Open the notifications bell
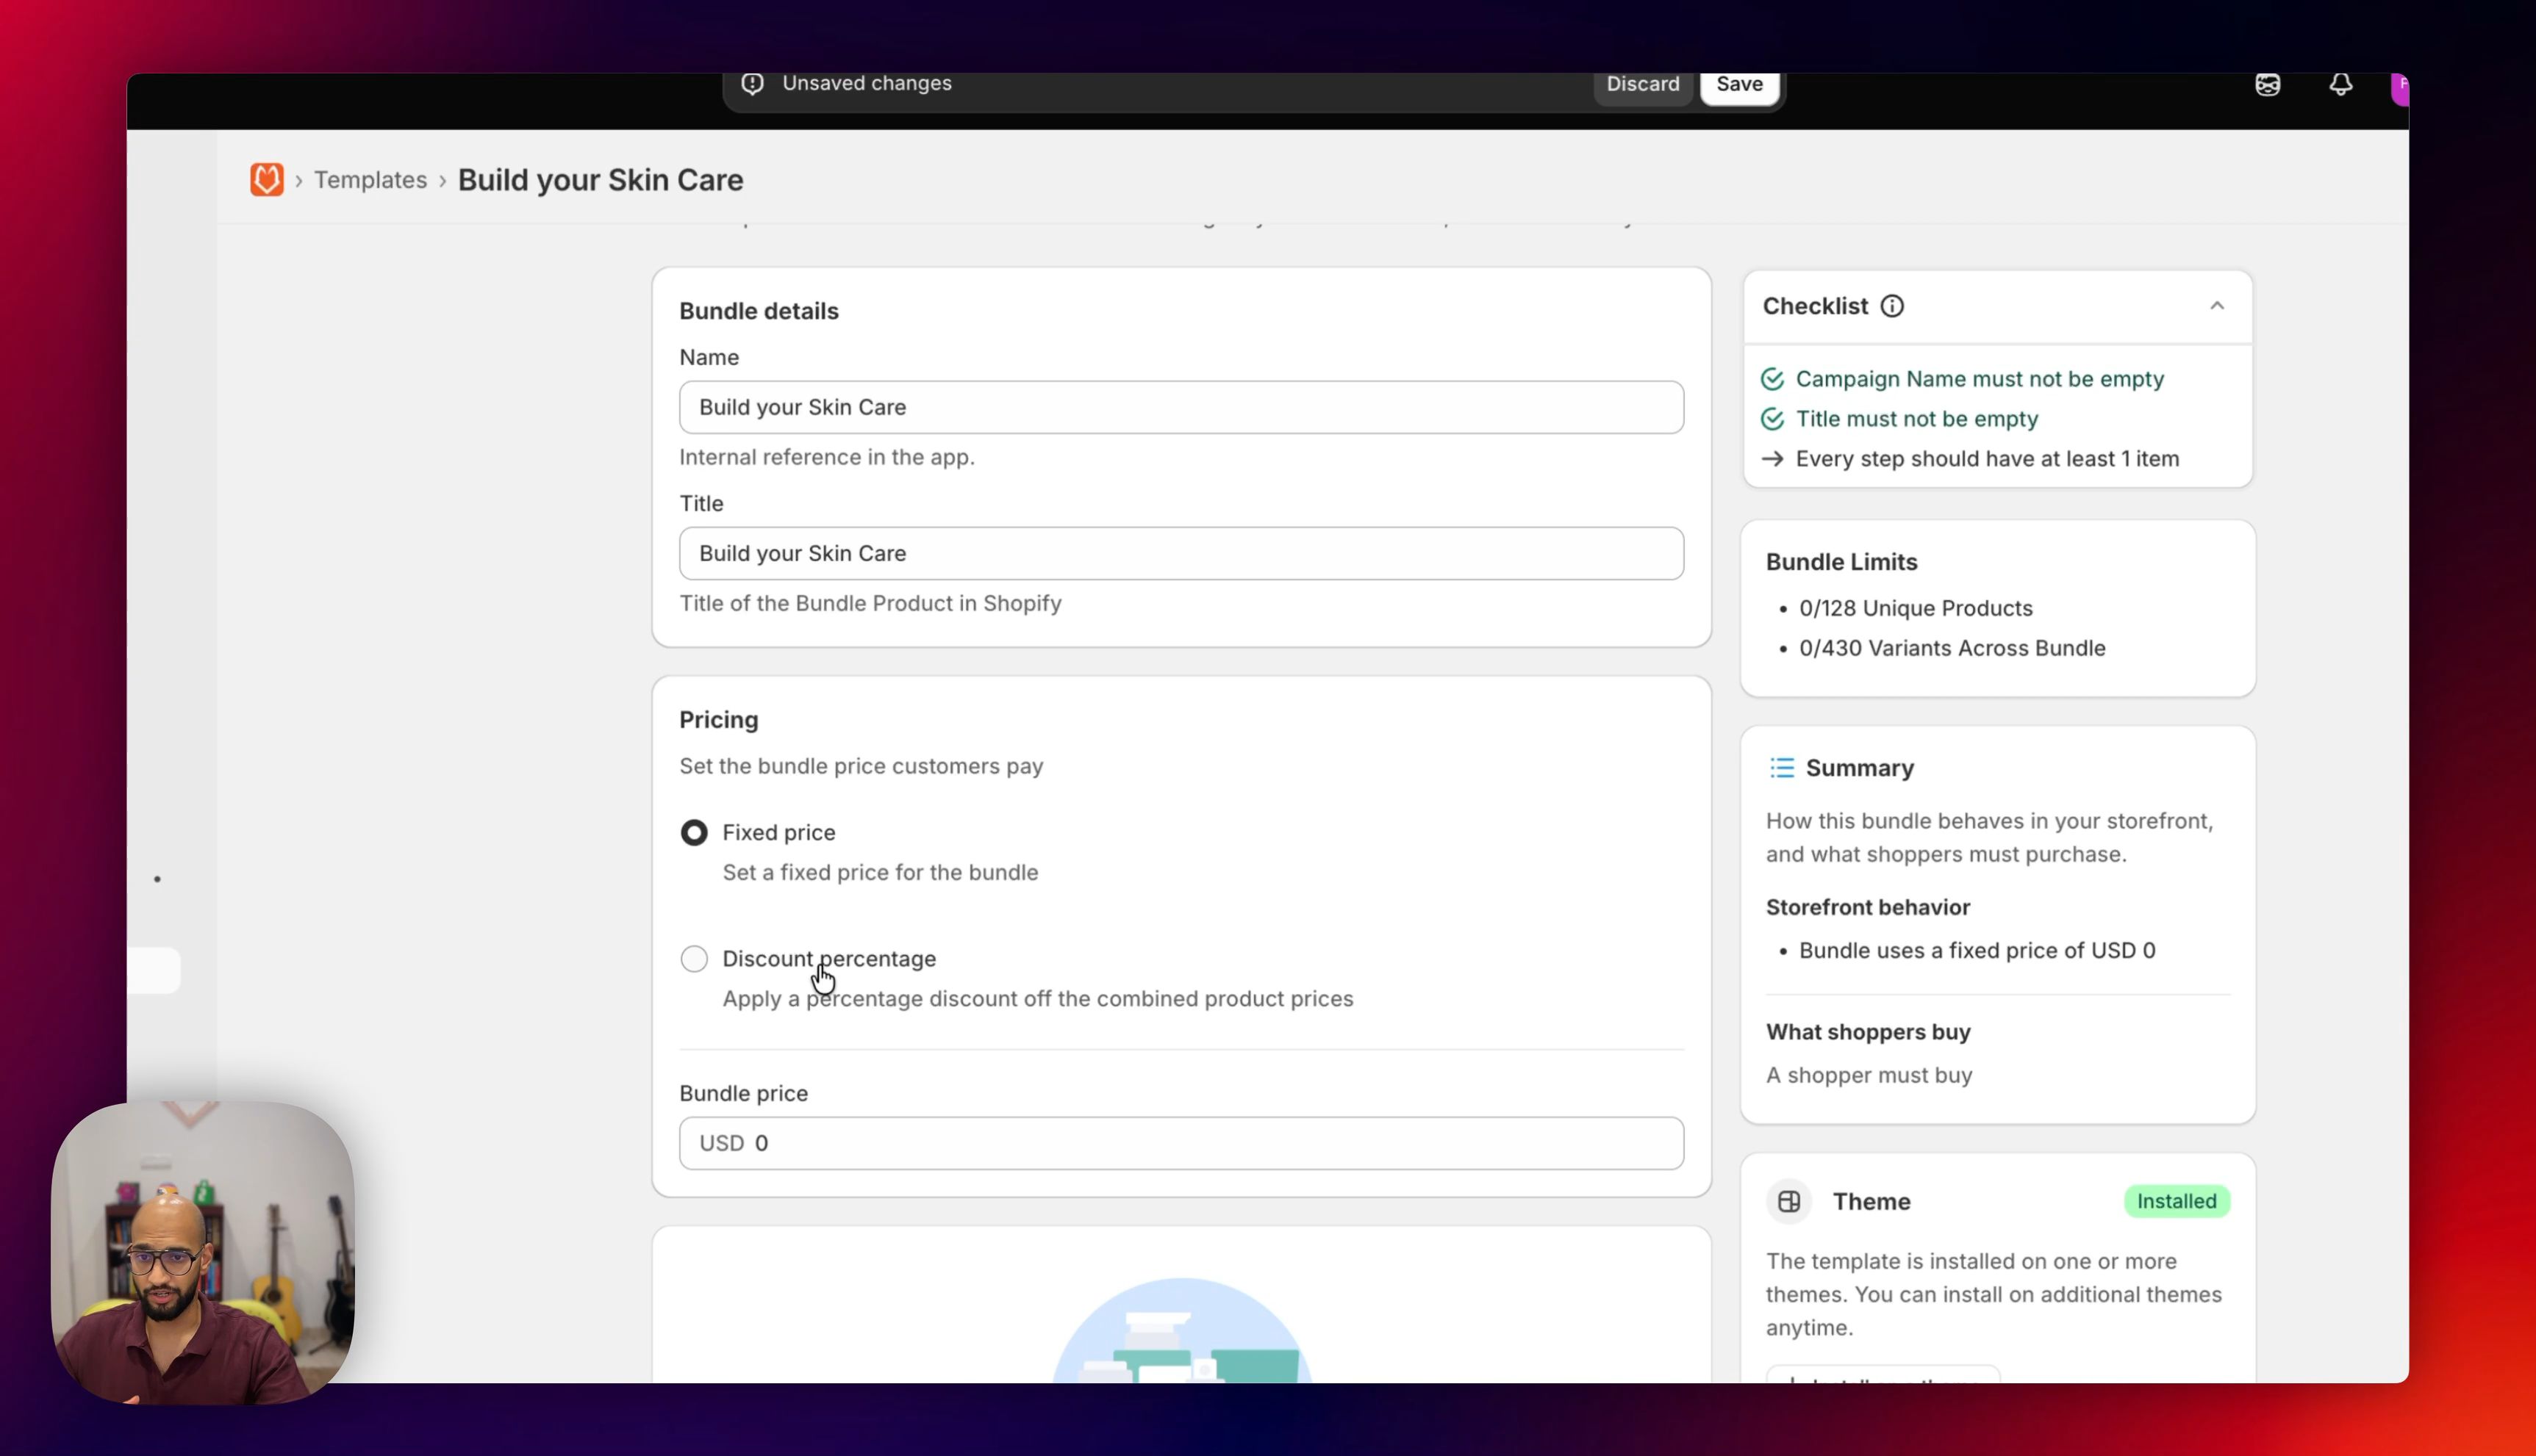This screenshot has width=2536, height=1456. [2340, 85]
